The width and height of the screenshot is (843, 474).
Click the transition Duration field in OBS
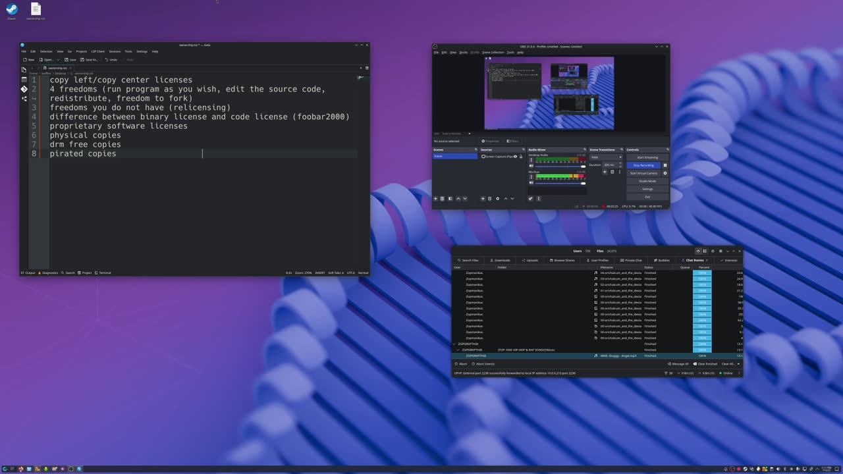coord(612,165)
